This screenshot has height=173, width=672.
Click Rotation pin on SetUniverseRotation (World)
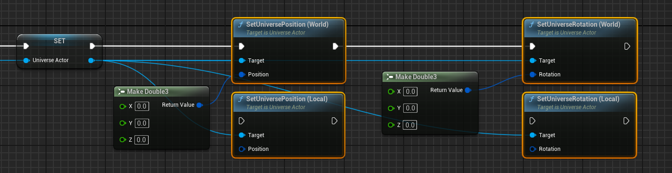[533, 74]
